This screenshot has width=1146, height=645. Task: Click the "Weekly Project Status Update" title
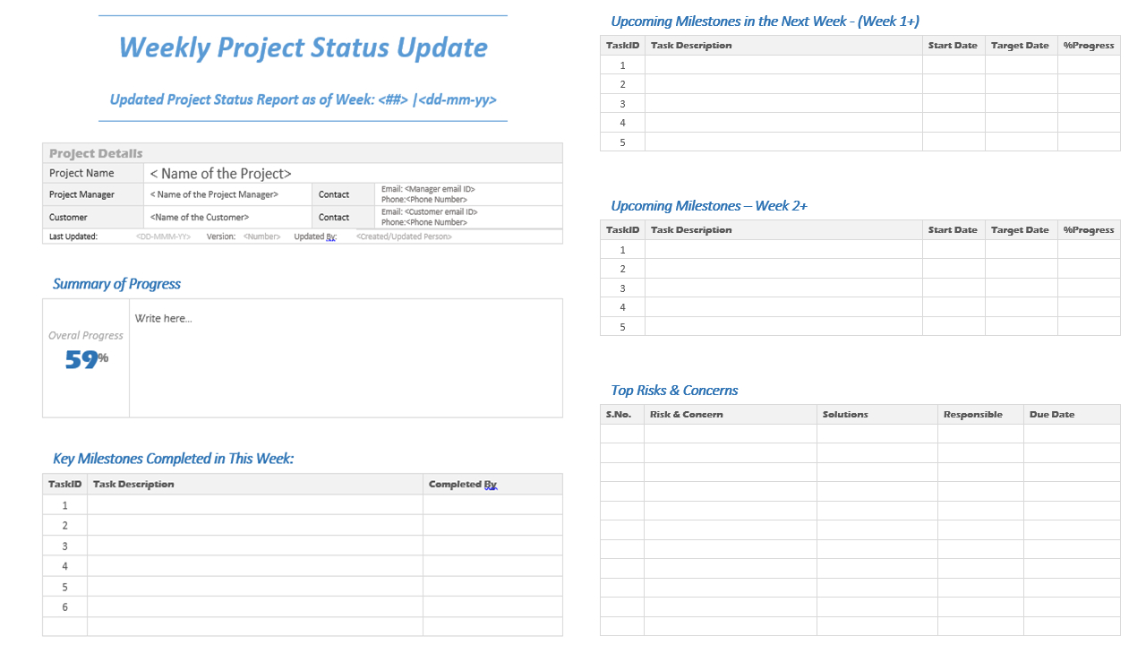pyautogui.click(x=303, y=47)
